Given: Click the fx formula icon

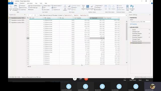Looking at the screenshot, I should 35,15.
